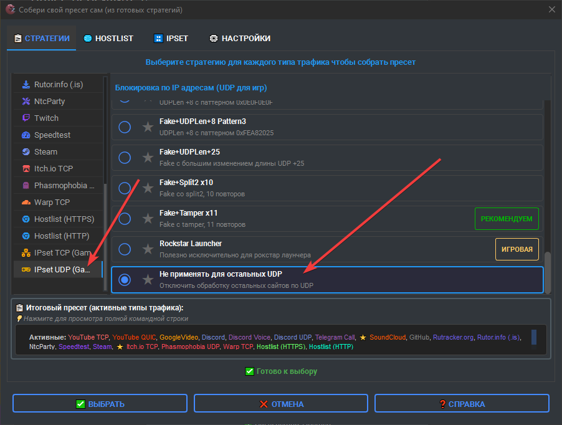The height and width of the screenshot is (425, 562).
Task: Click the hint to view full command line
Action: pyautogui.click(x=106, y=318)
